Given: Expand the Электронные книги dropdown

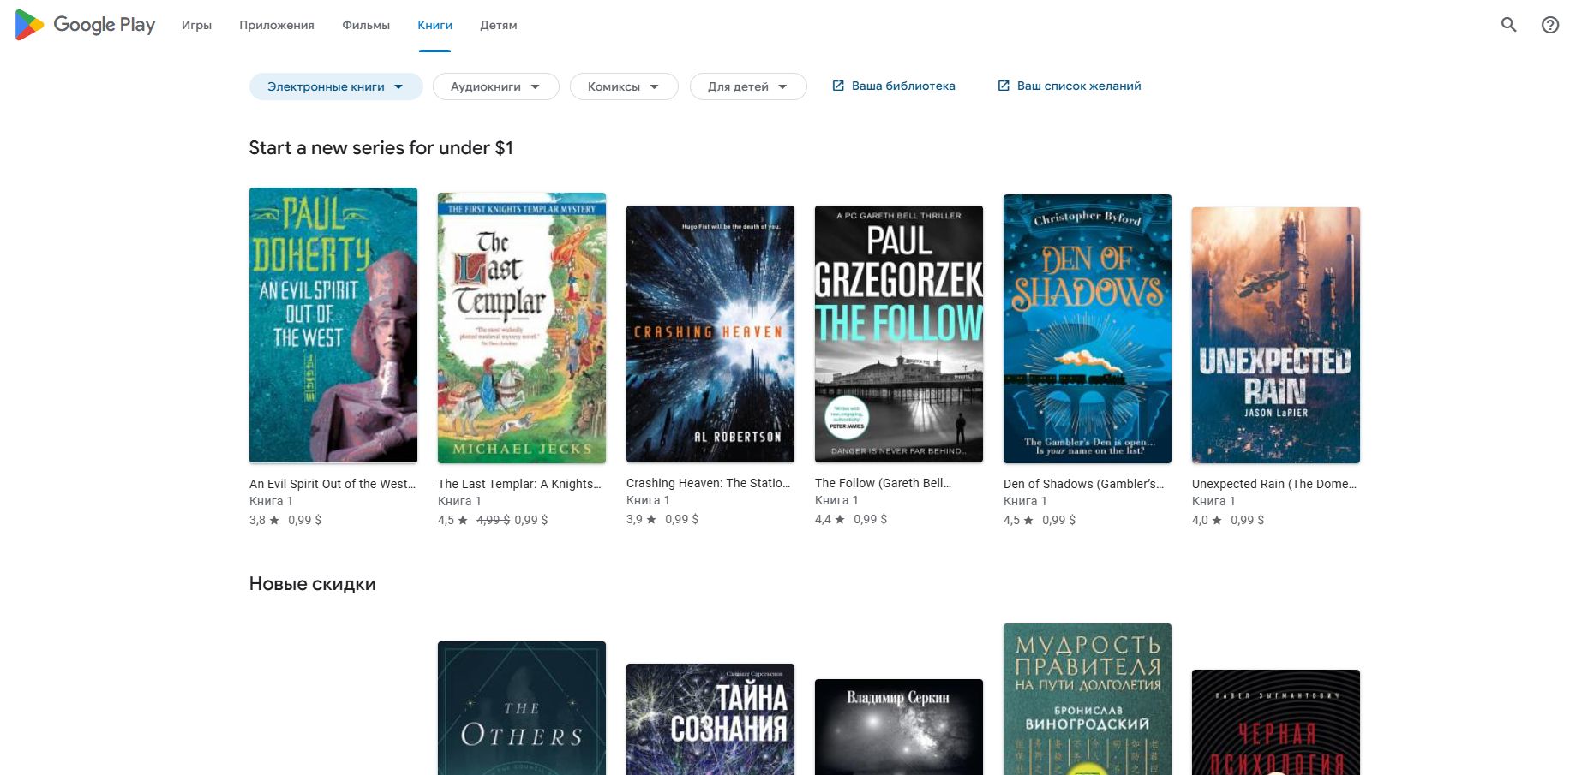Looking at the screenshot, I should point(335,86).
